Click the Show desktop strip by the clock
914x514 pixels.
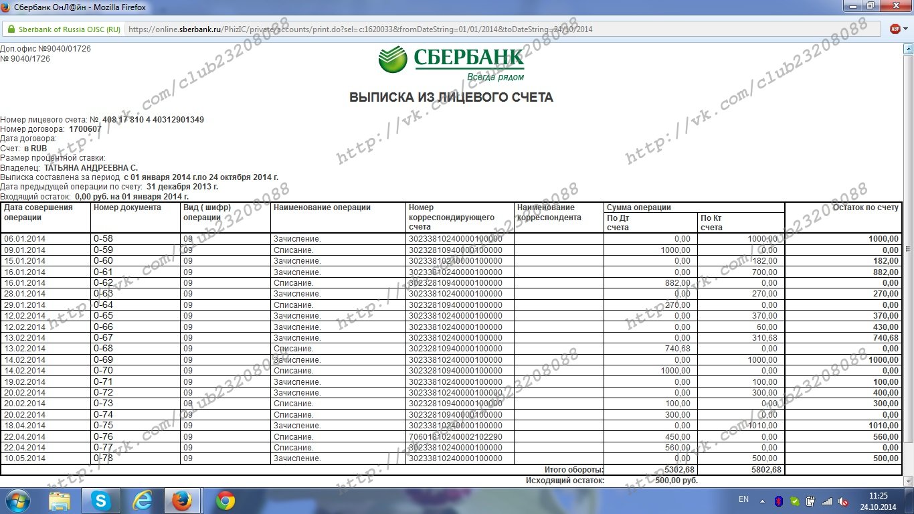[x=909, y=501]
